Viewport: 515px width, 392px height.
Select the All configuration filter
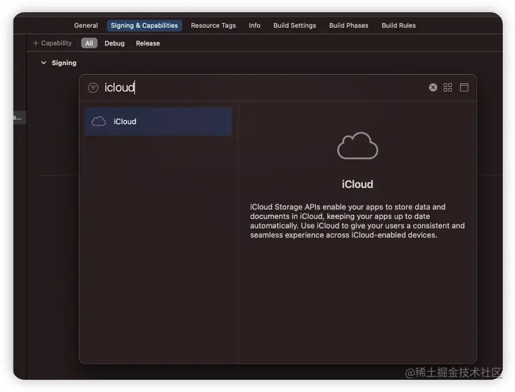tap(89, 43)
